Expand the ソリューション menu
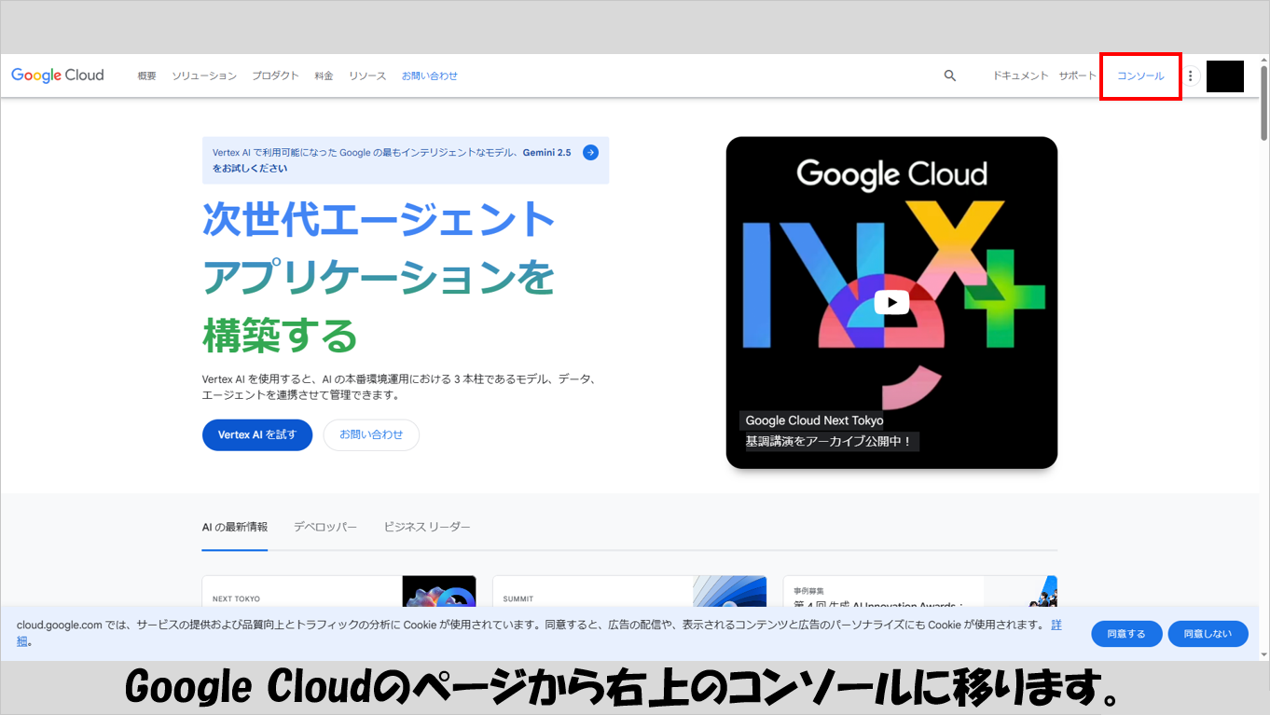 204,76
